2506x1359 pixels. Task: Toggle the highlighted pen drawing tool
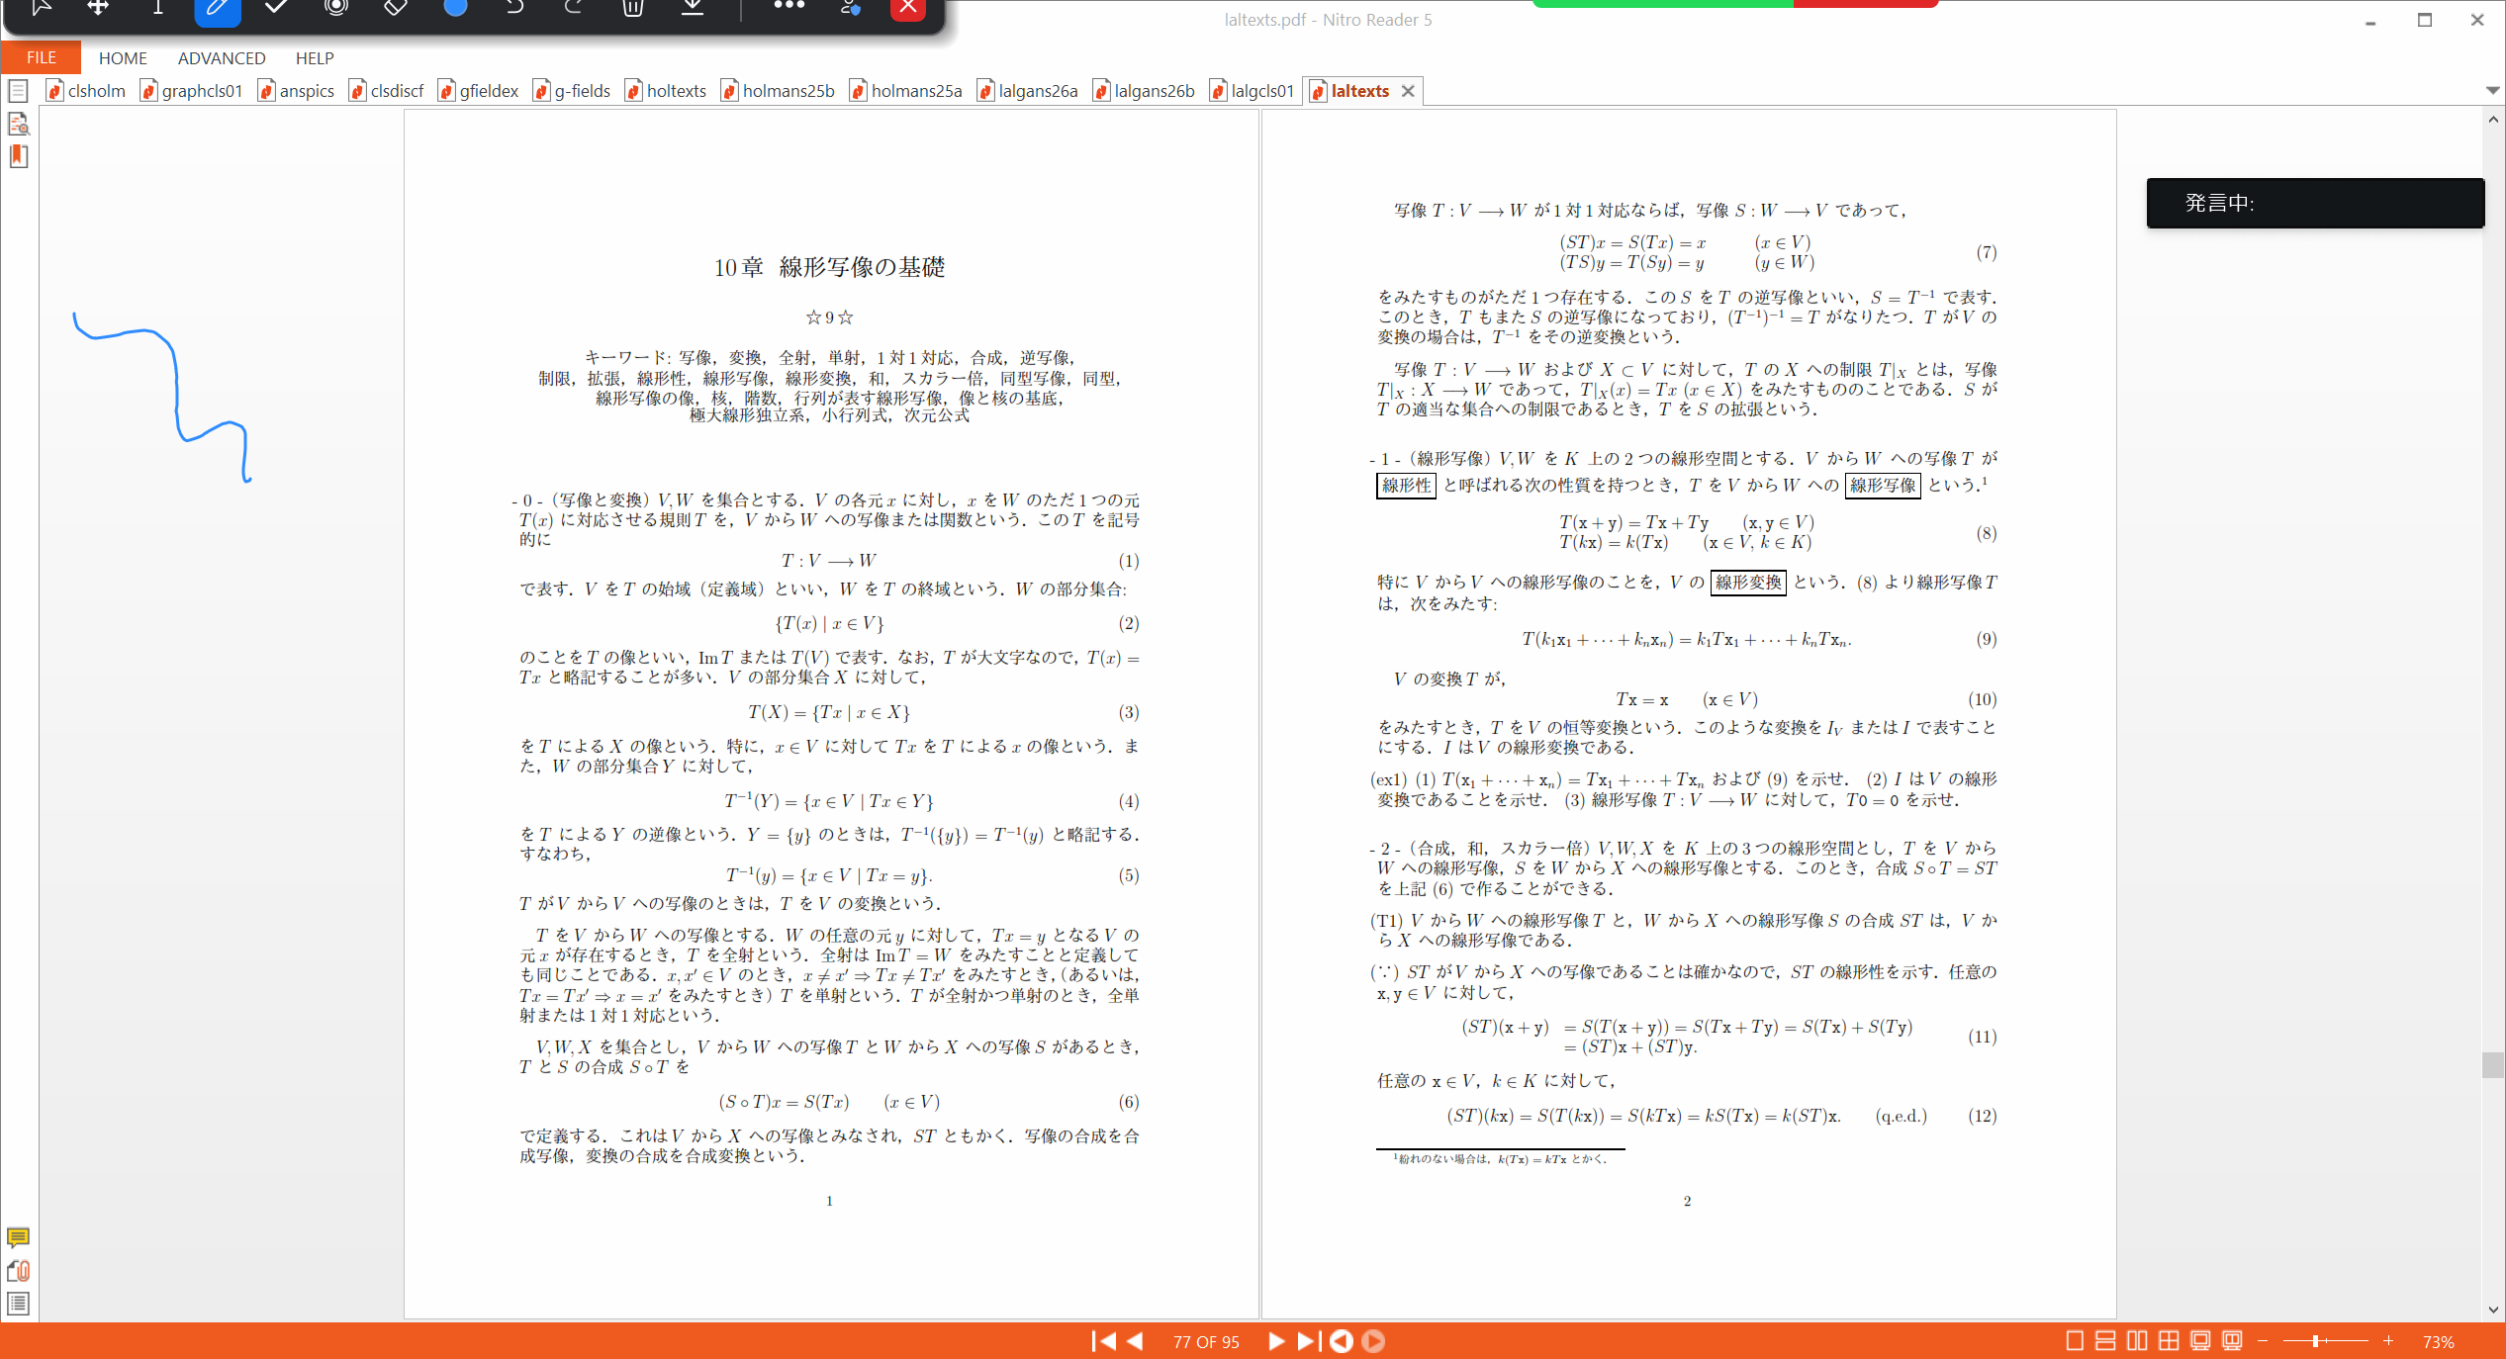(218, 10)
